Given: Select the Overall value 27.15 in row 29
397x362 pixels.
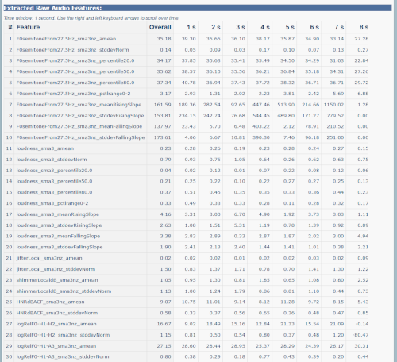Looking at the screenshot, I should click(164, 346).
